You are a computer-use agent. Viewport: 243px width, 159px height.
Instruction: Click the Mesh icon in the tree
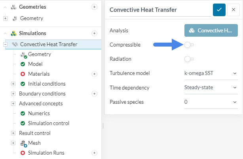(23, 143)
